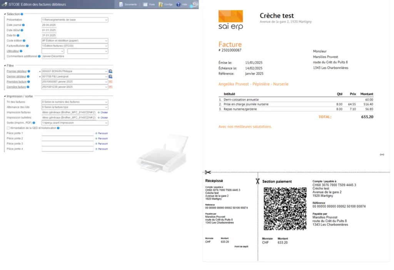Click Choisir for Impression factures
This screenshot has height=270, width=394.
[x=103, y=112]
